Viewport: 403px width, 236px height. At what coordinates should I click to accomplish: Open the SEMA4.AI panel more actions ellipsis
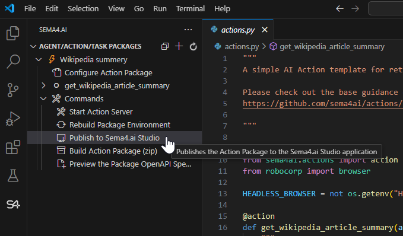[x=188, y=30]
